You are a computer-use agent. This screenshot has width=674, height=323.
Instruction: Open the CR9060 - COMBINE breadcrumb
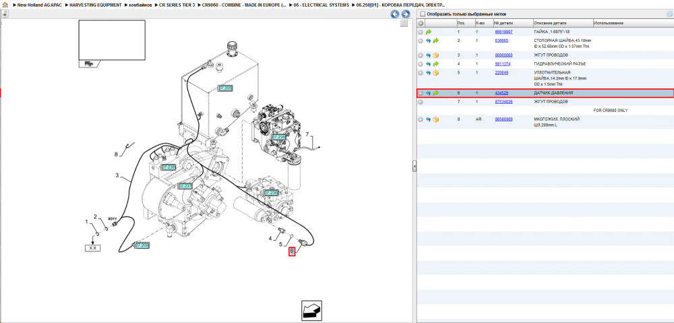click(x=244, y=5)
